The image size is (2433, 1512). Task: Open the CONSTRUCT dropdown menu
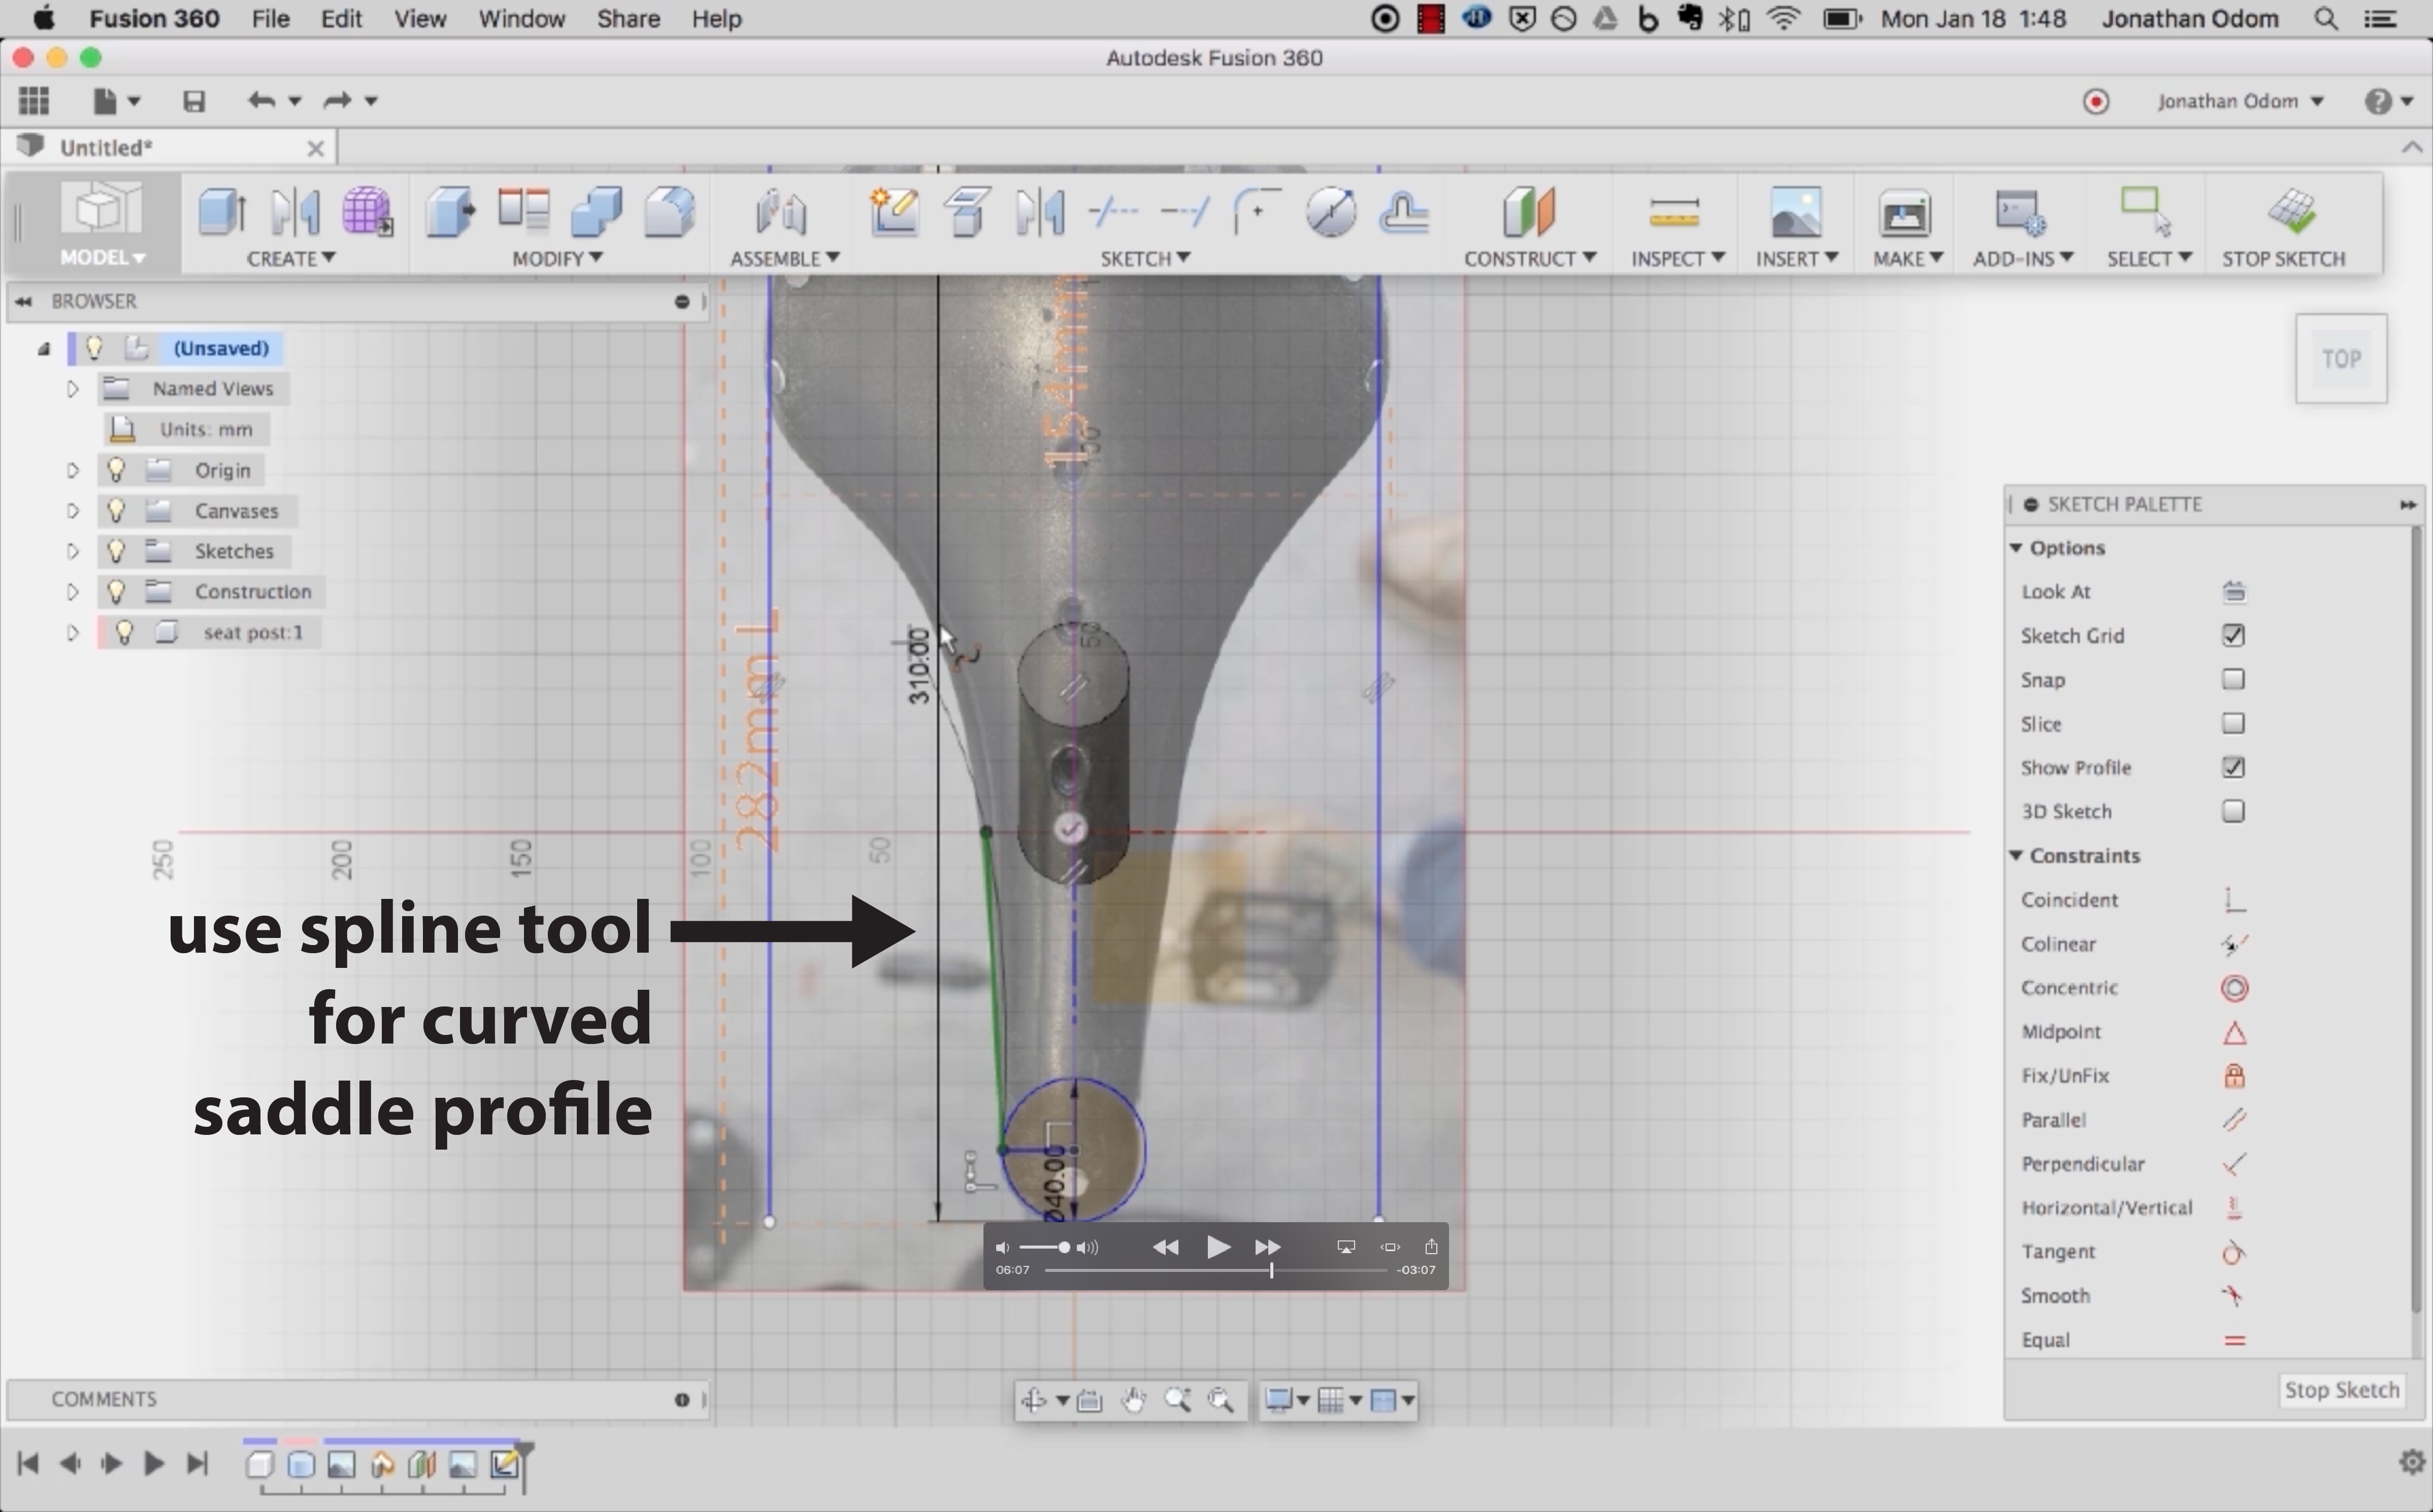point(1529,258)
